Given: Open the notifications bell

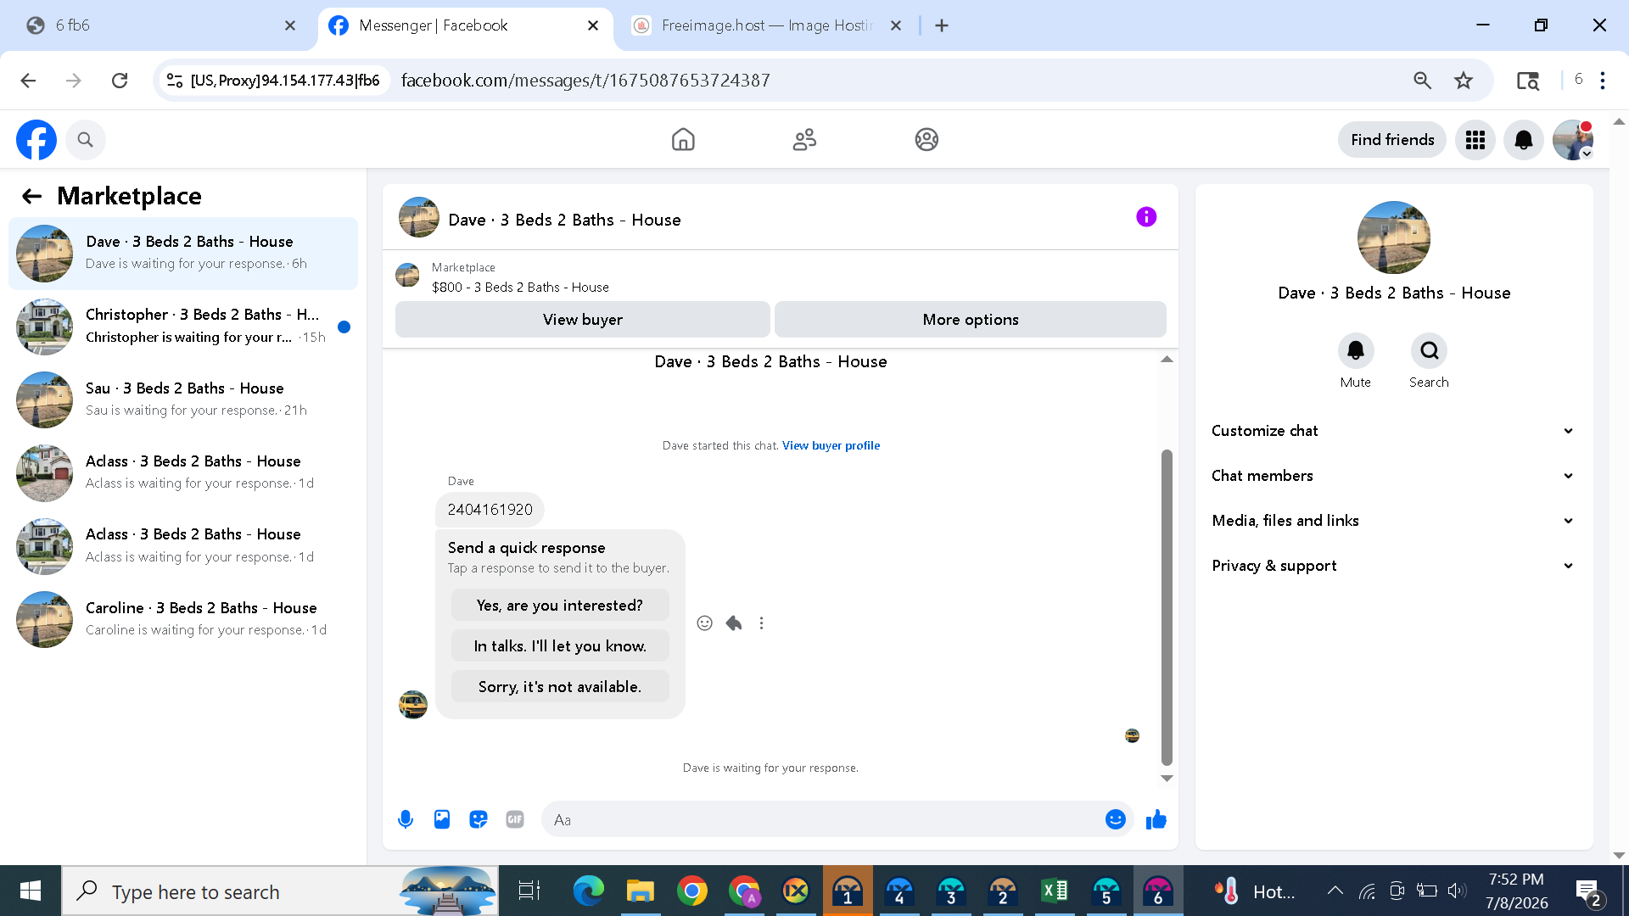Looking at the screenshot, I should (x=1524, y=140).
